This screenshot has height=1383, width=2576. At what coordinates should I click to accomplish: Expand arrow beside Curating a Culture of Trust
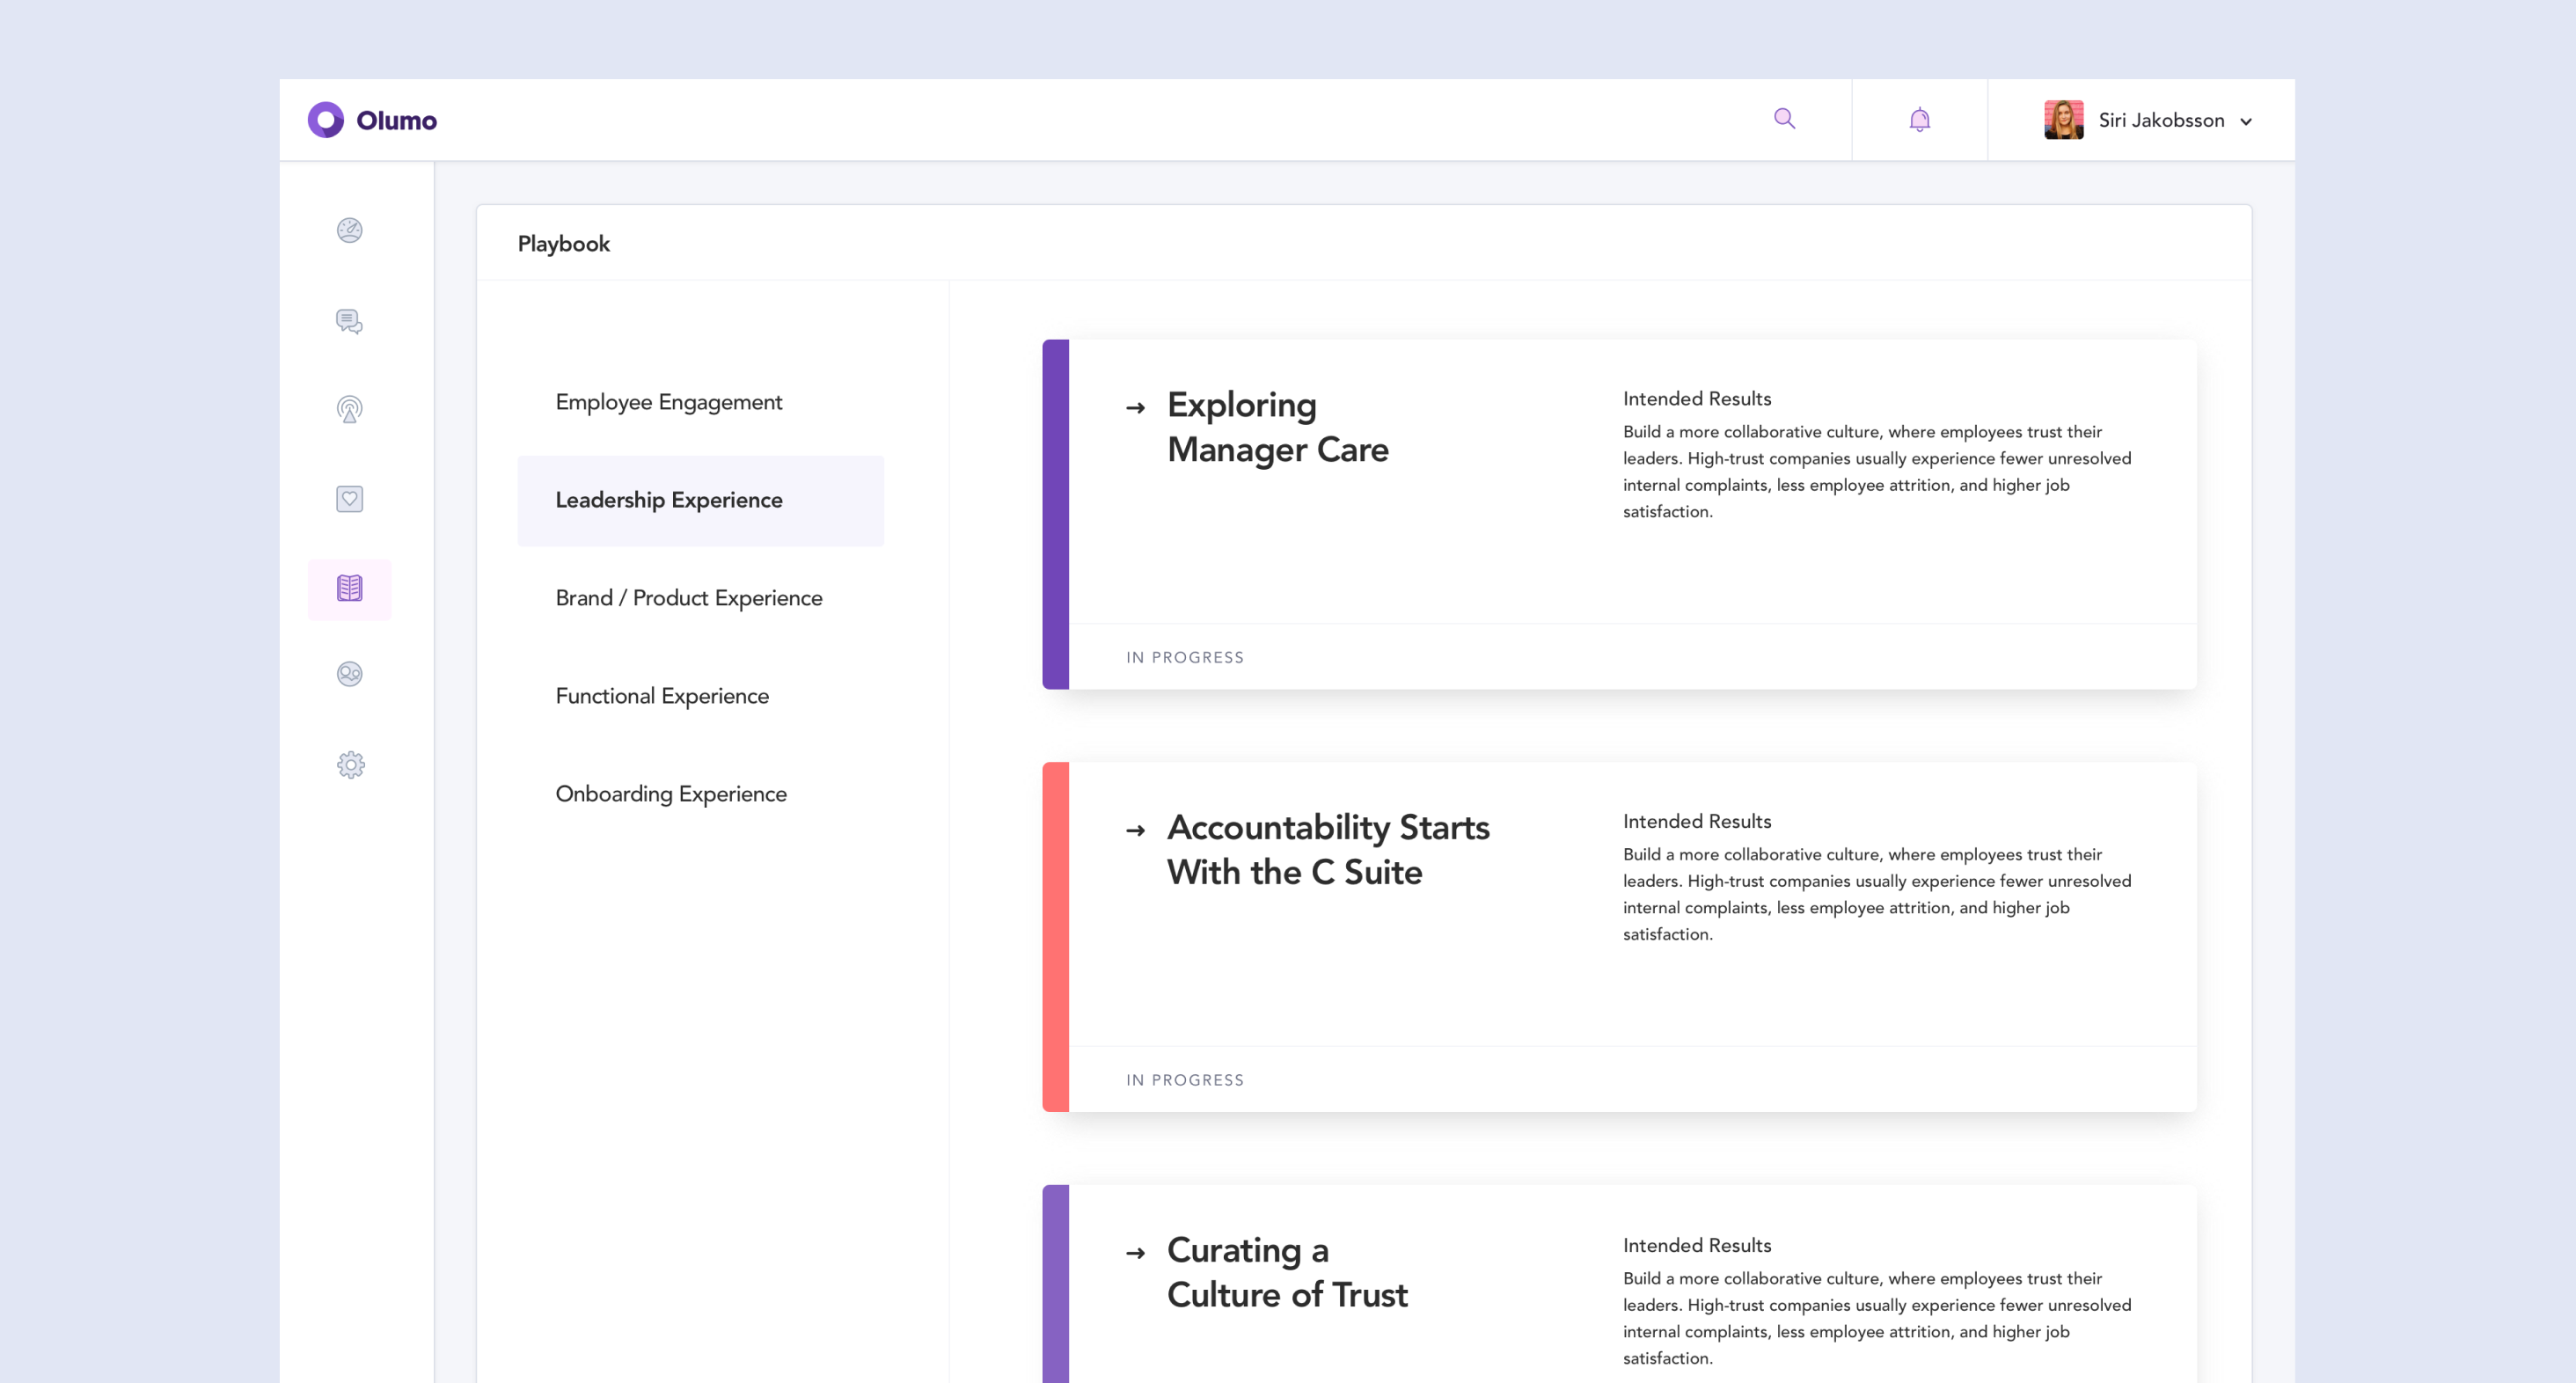tap(1135, 1253)
